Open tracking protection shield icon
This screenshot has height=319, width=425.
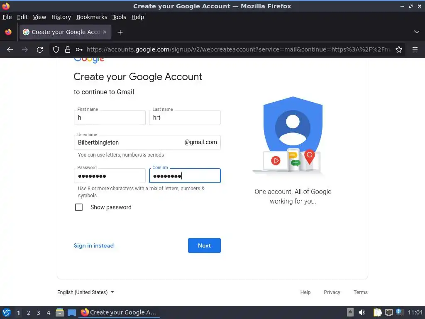click(x=56, y=49)
